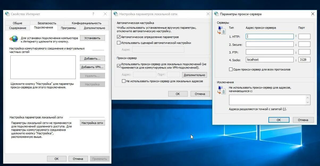Click the Добавить VPN button
This screenshot has height=166, width=320.
92,67
